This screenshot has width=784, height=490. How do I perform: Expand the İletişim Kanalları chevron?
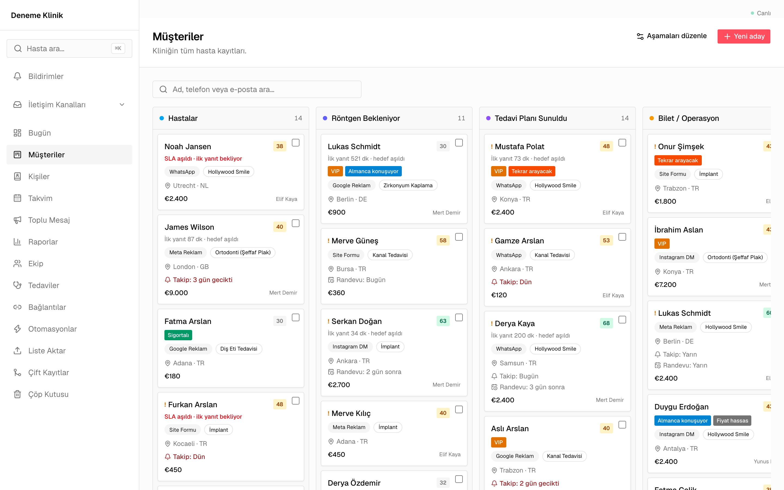click(x=122, y=104)
